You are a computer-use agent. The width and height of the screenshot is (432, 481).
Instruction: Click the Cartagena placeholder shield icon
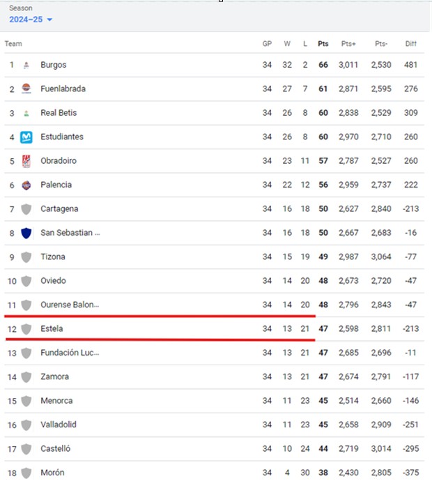point(26,209)
